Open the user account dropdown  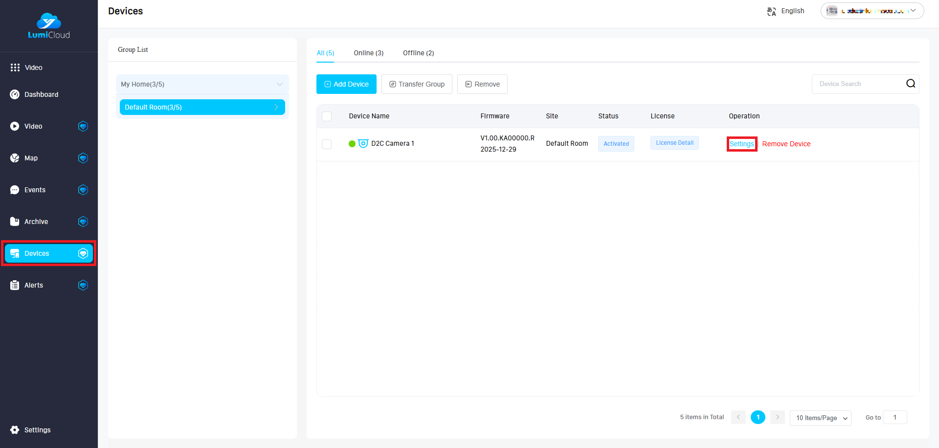872,11
